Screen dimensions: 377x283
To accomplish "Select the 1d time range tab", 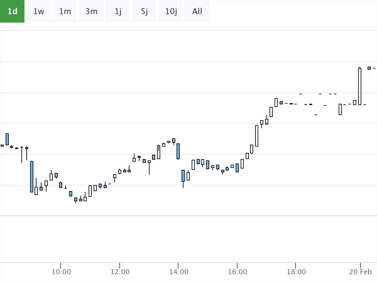I will point(12,11).
